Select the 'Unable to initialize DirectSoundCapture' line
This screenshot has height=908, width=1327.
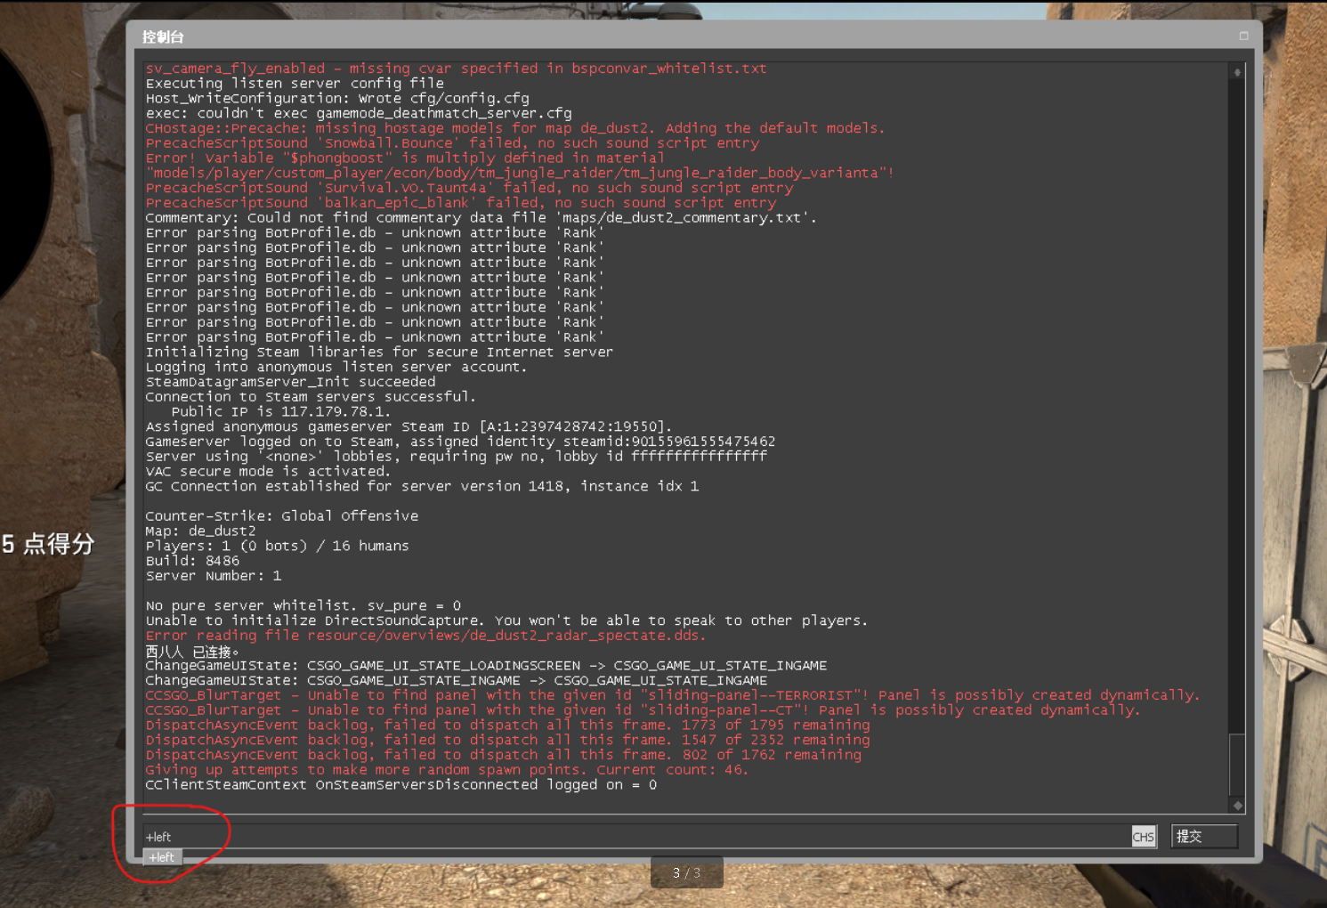[506, 621]
